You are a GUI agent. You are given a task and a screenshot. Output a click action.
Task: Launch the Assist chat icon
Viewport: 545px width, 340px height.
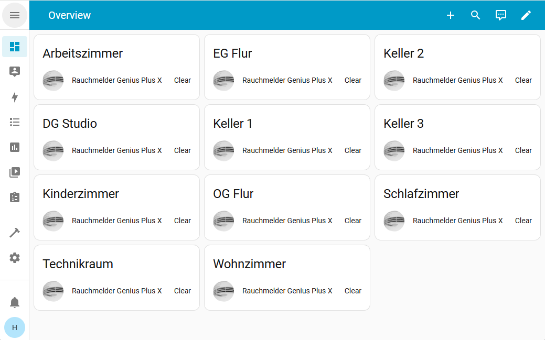(x=500, y=15)
